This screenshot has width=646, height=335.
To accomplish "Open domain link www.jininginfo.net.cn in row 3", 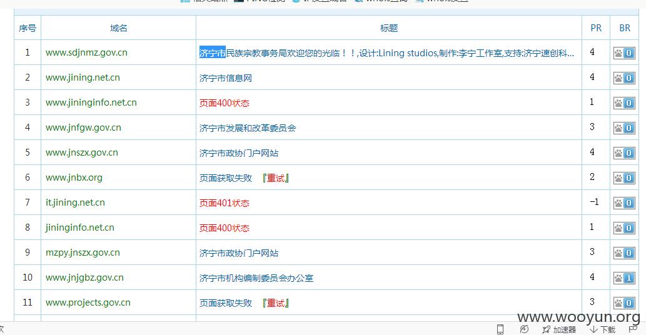I will pos(91,102).
